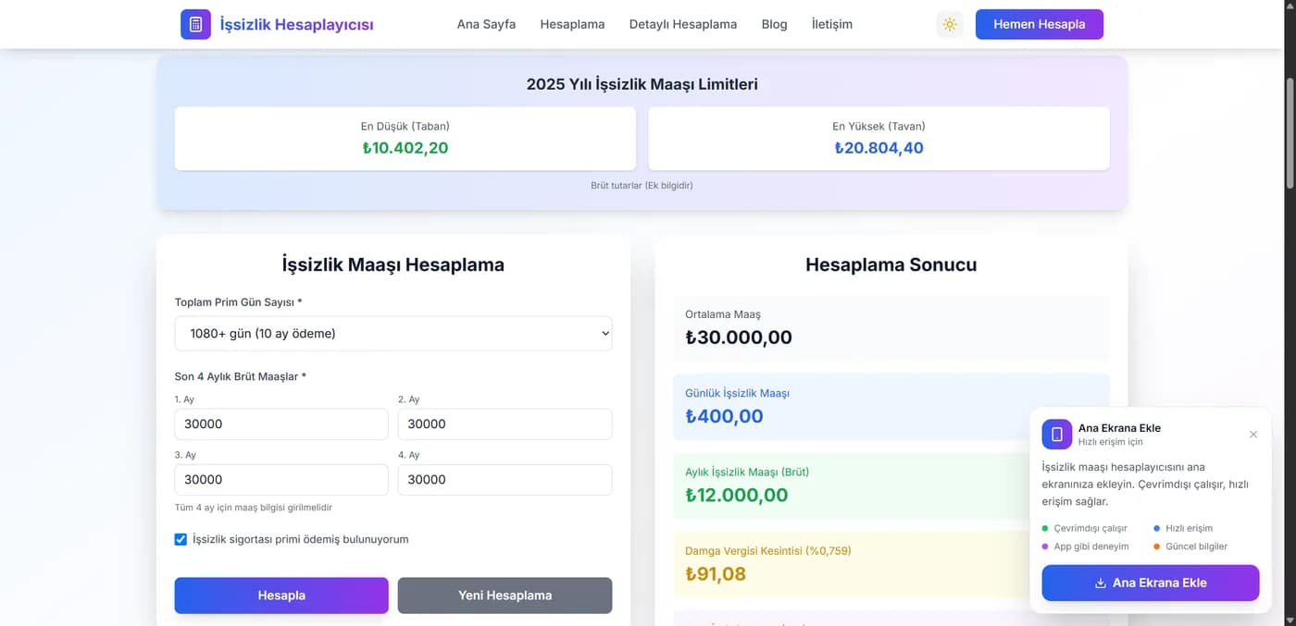Select the ₺20.804,40 tavan value
The width and height of the screenshot is (1296, 626).
879,148
